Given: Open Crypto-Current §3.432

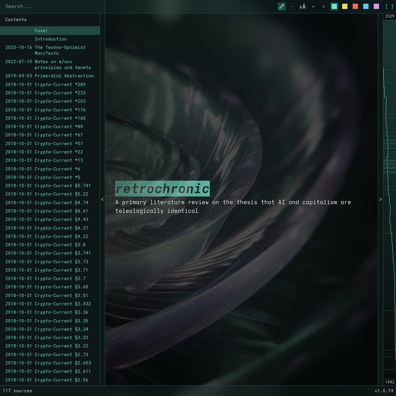Looking at the screenshot, I should point(50,304).
